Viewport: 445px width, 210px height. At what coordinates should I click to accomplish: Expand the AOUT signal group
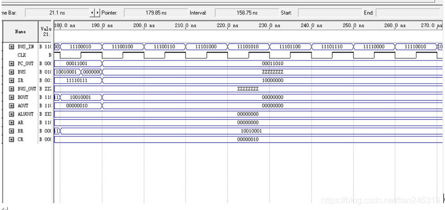click(11, 106)
